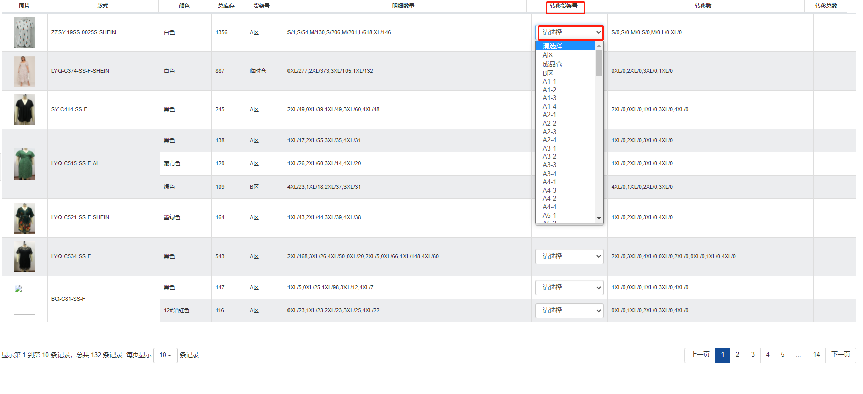Screen dimensions: 863x394
Task: Click the black top thumbnail for SY-C414-SS-F
Action: click(24, 109)
